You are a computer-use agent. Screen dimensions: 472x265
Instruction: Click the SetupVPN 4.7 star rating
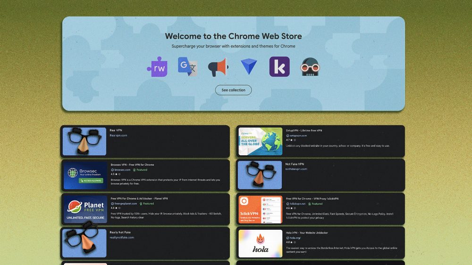pos(289,140)
